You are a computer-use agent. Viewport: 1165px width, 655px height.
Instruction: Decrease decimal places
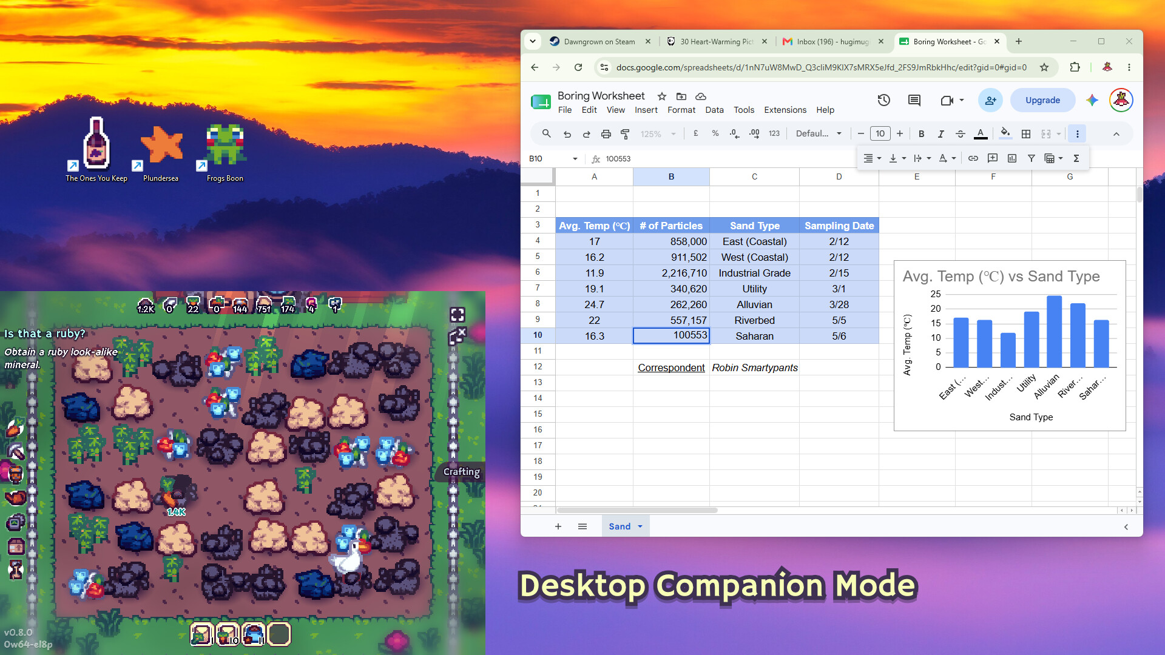click(734, 133)
